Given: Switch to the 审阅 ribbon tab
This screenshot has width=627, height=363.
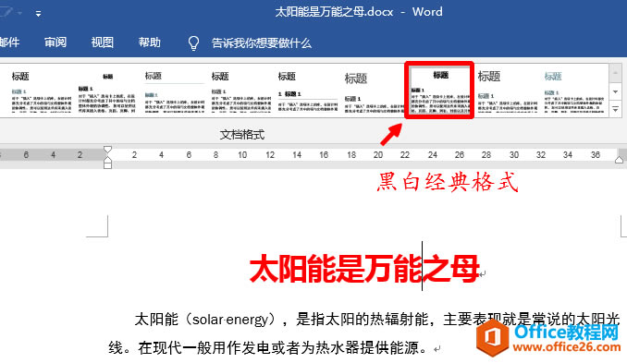Looking at the screenshot, I should (55, 42).
